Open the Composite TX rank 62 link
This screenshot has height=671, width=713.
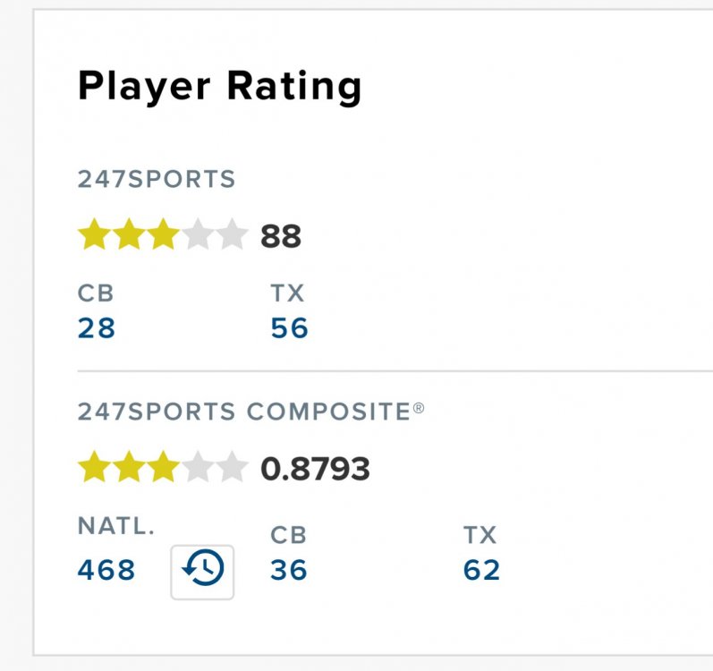[482, 570]
